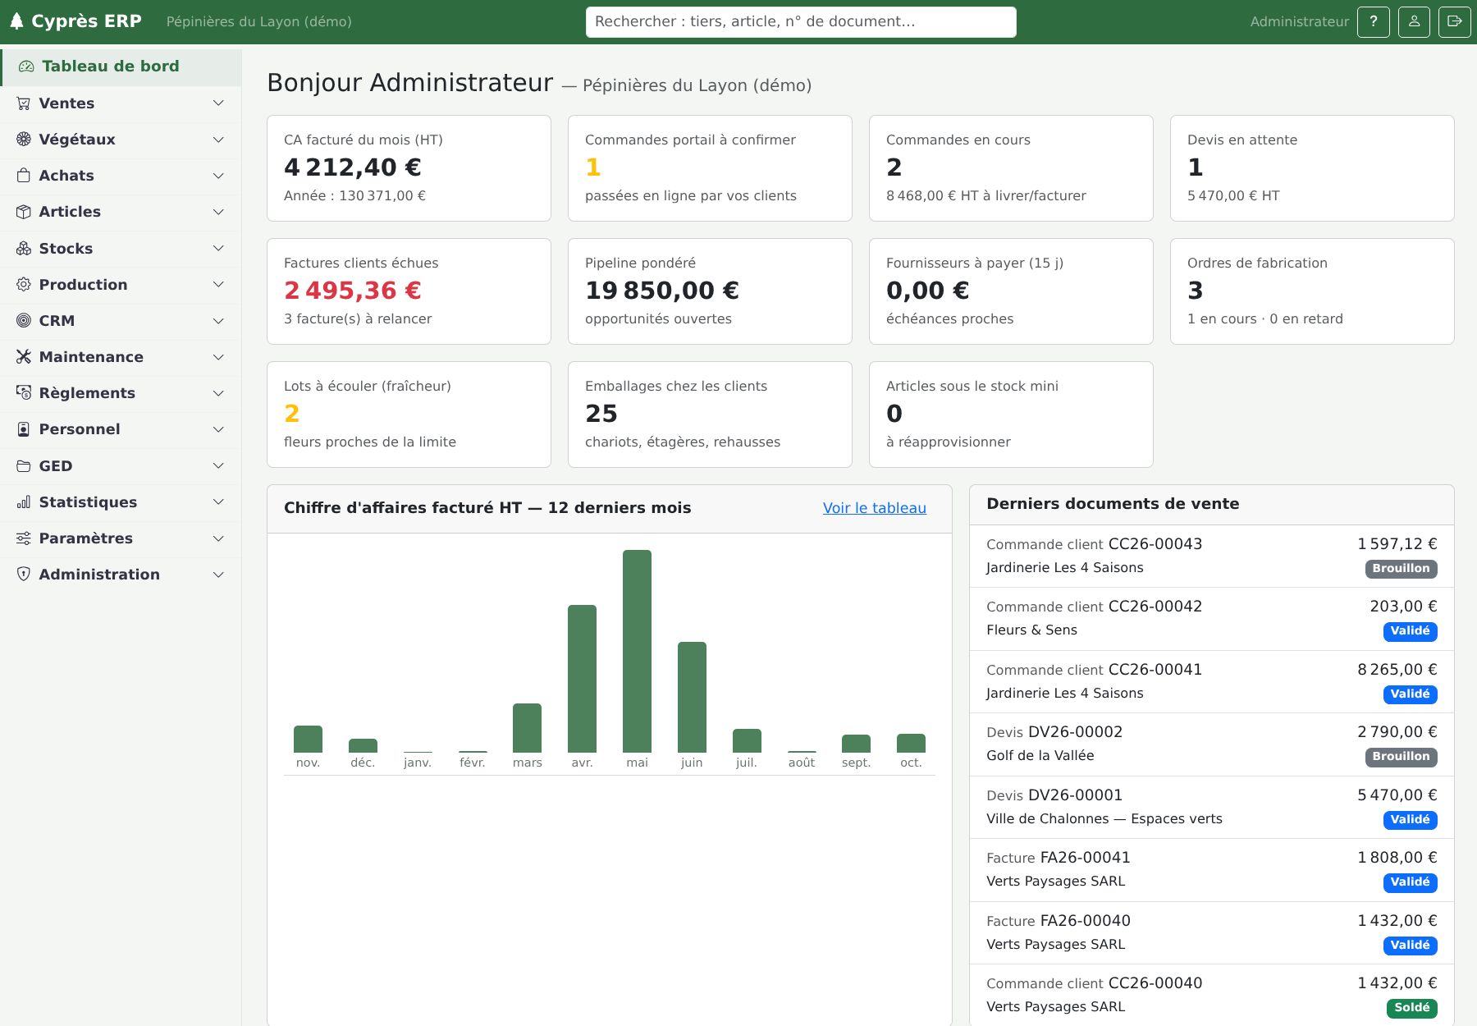This screenshot has width=1477, height=1026.
Task: Expand the Végétaux menu chevron
Action: [x=218, y=140]
